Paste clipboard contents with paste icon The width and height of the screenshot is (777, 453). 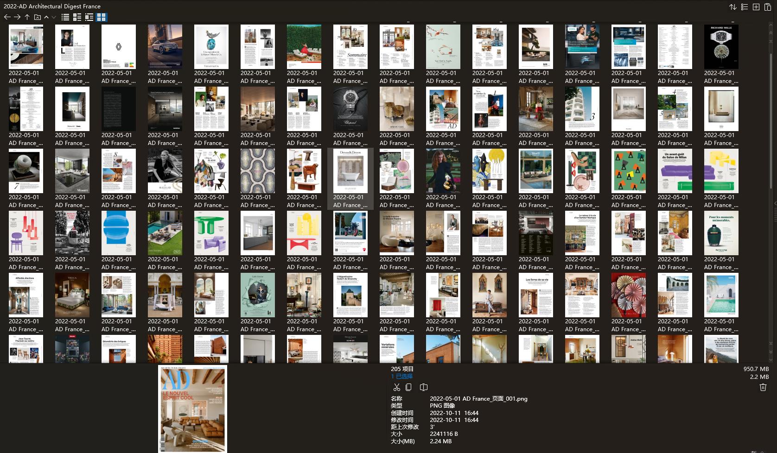point(768,7)
